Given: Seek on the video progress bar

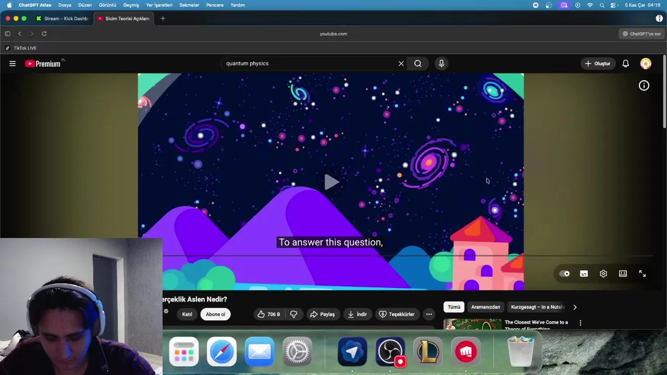Looking at the screenshot, I should 408,256.
